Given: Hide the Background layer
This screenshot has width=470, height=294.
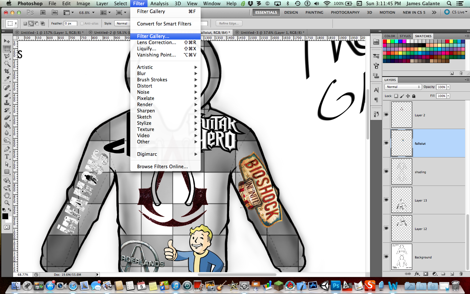Looking at the screenshot, I should click(x=386, y=257).
